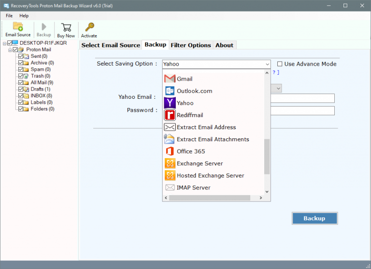
Task: Click the Sent folder icon in the tree
Action: tap(26, 56)
